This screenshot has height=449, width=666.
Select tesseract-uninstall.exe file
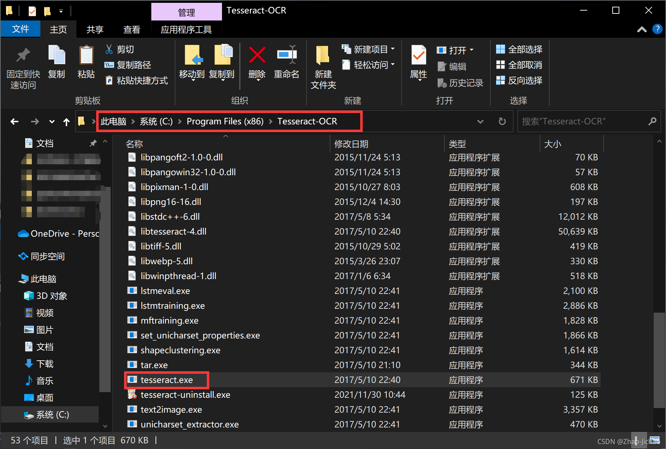(185, 395)
